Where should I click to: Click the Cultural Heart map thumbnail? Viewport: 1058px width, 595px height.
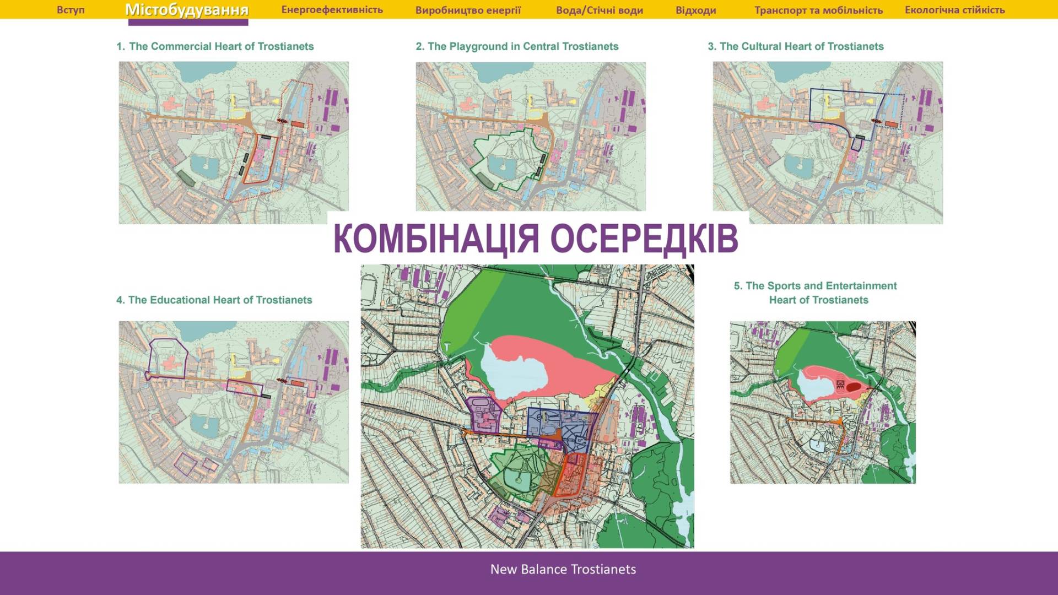tap(828, 142)
